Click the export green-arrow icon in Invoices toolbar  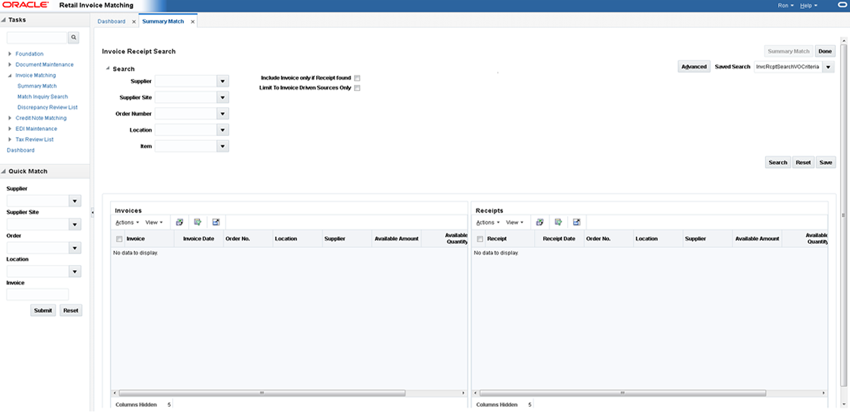(198, 222)
